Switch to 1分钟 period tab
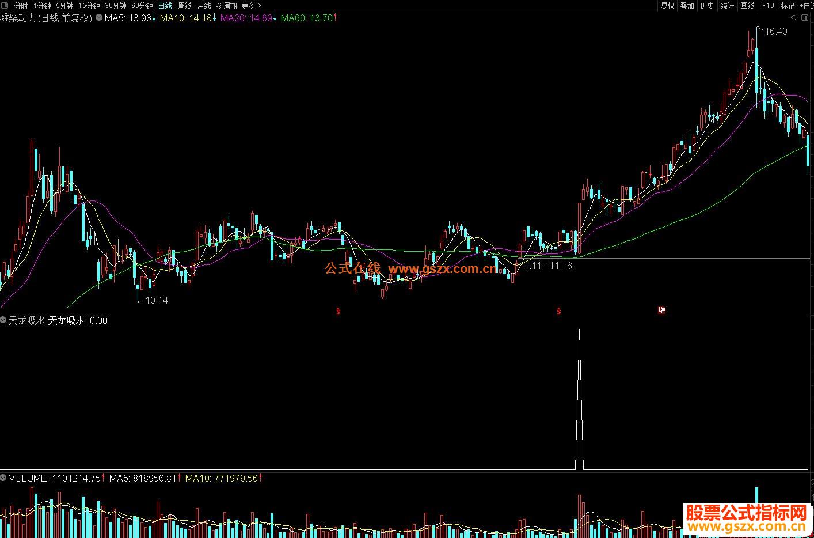 (x=42, y=6)
